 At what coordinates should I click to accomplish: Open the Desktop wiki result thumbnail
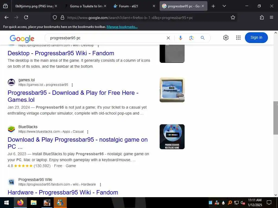[x=172, y=54]
